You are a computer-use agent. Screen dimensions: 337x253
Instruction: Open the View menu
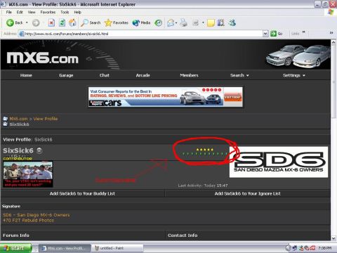pos(32,12)
